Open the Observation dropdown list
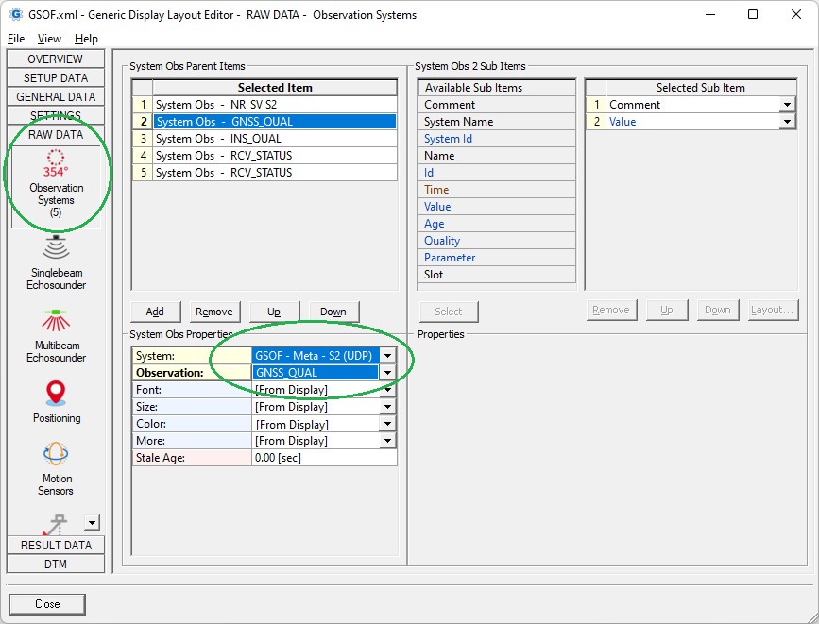This screenshot has height=624, width=819. click(x=387, y=373)
